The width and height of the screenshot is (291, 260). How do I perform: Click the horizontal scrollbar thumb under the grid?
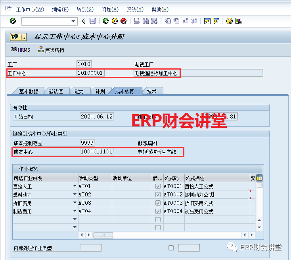103,235
